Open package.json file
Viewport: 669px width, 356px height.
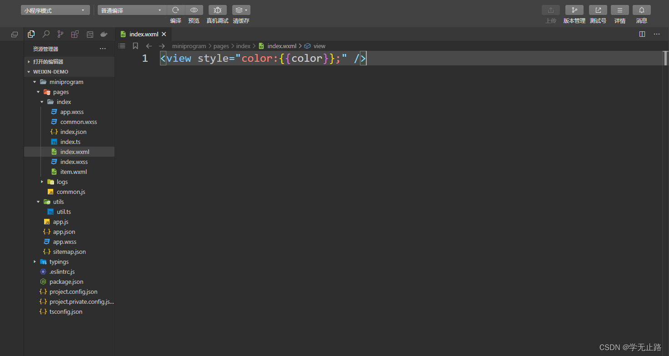(69, 282)
